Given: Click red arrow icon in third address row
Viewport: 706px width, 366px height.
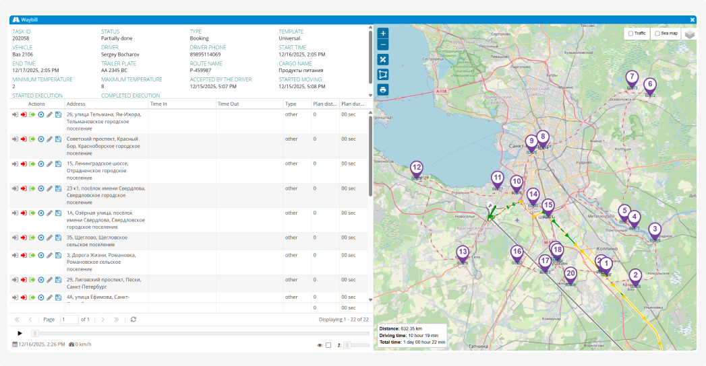Looking at the screenshot, I should 24,163.
